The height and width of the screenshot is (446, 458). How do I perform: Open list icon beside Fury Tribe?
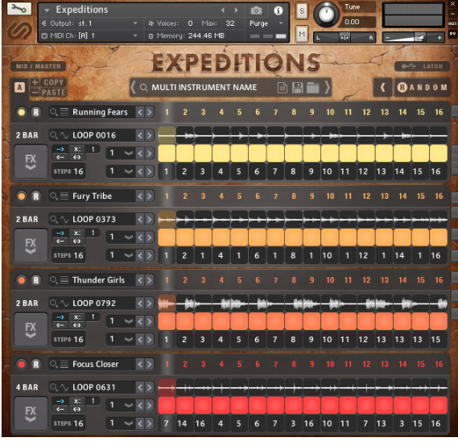pos(64,196)
